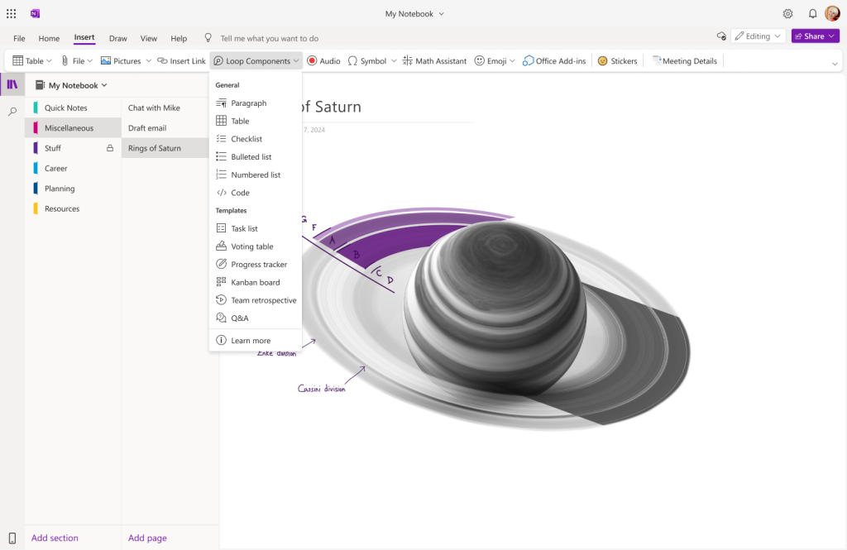Open the File tab
This screenshot has width=847, height=550.
point(19,38)
